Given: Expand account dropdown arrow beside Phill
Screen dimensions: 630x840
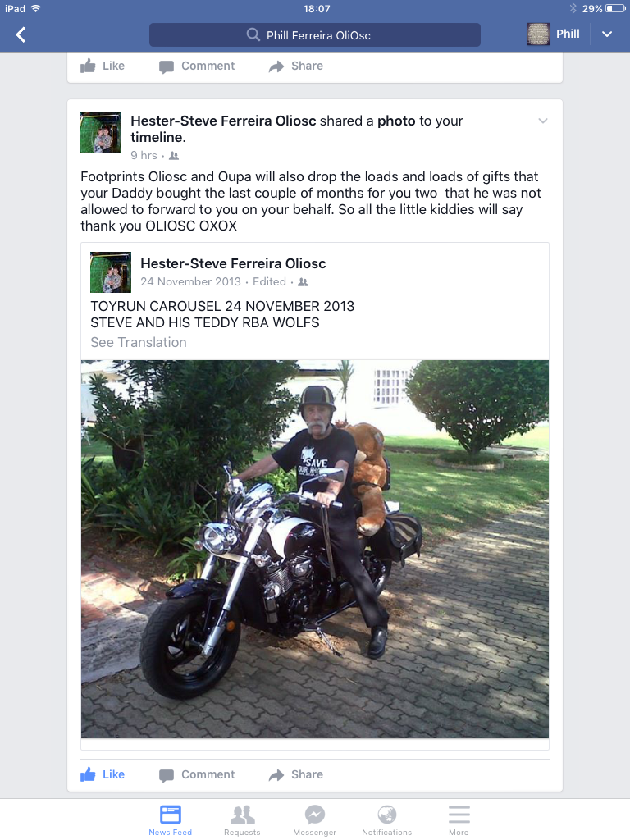Looking at the screenshot, I should (606, 34).
